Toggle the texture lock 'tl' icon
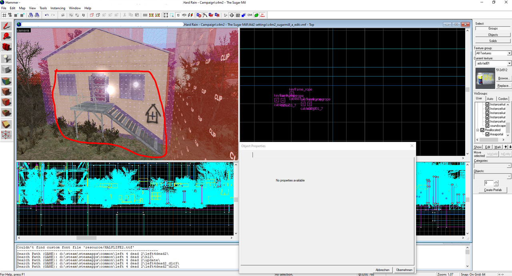The width and height of the screenshot is (512, 276). (x=178, y=15)
